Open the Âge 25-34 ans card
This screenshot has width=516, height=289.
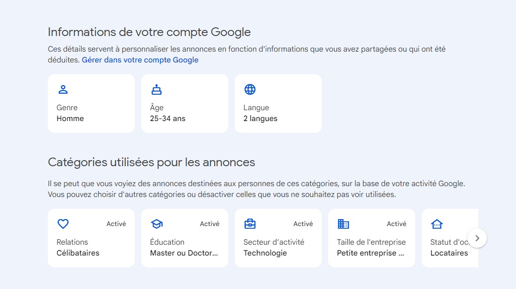pos(185,103)
